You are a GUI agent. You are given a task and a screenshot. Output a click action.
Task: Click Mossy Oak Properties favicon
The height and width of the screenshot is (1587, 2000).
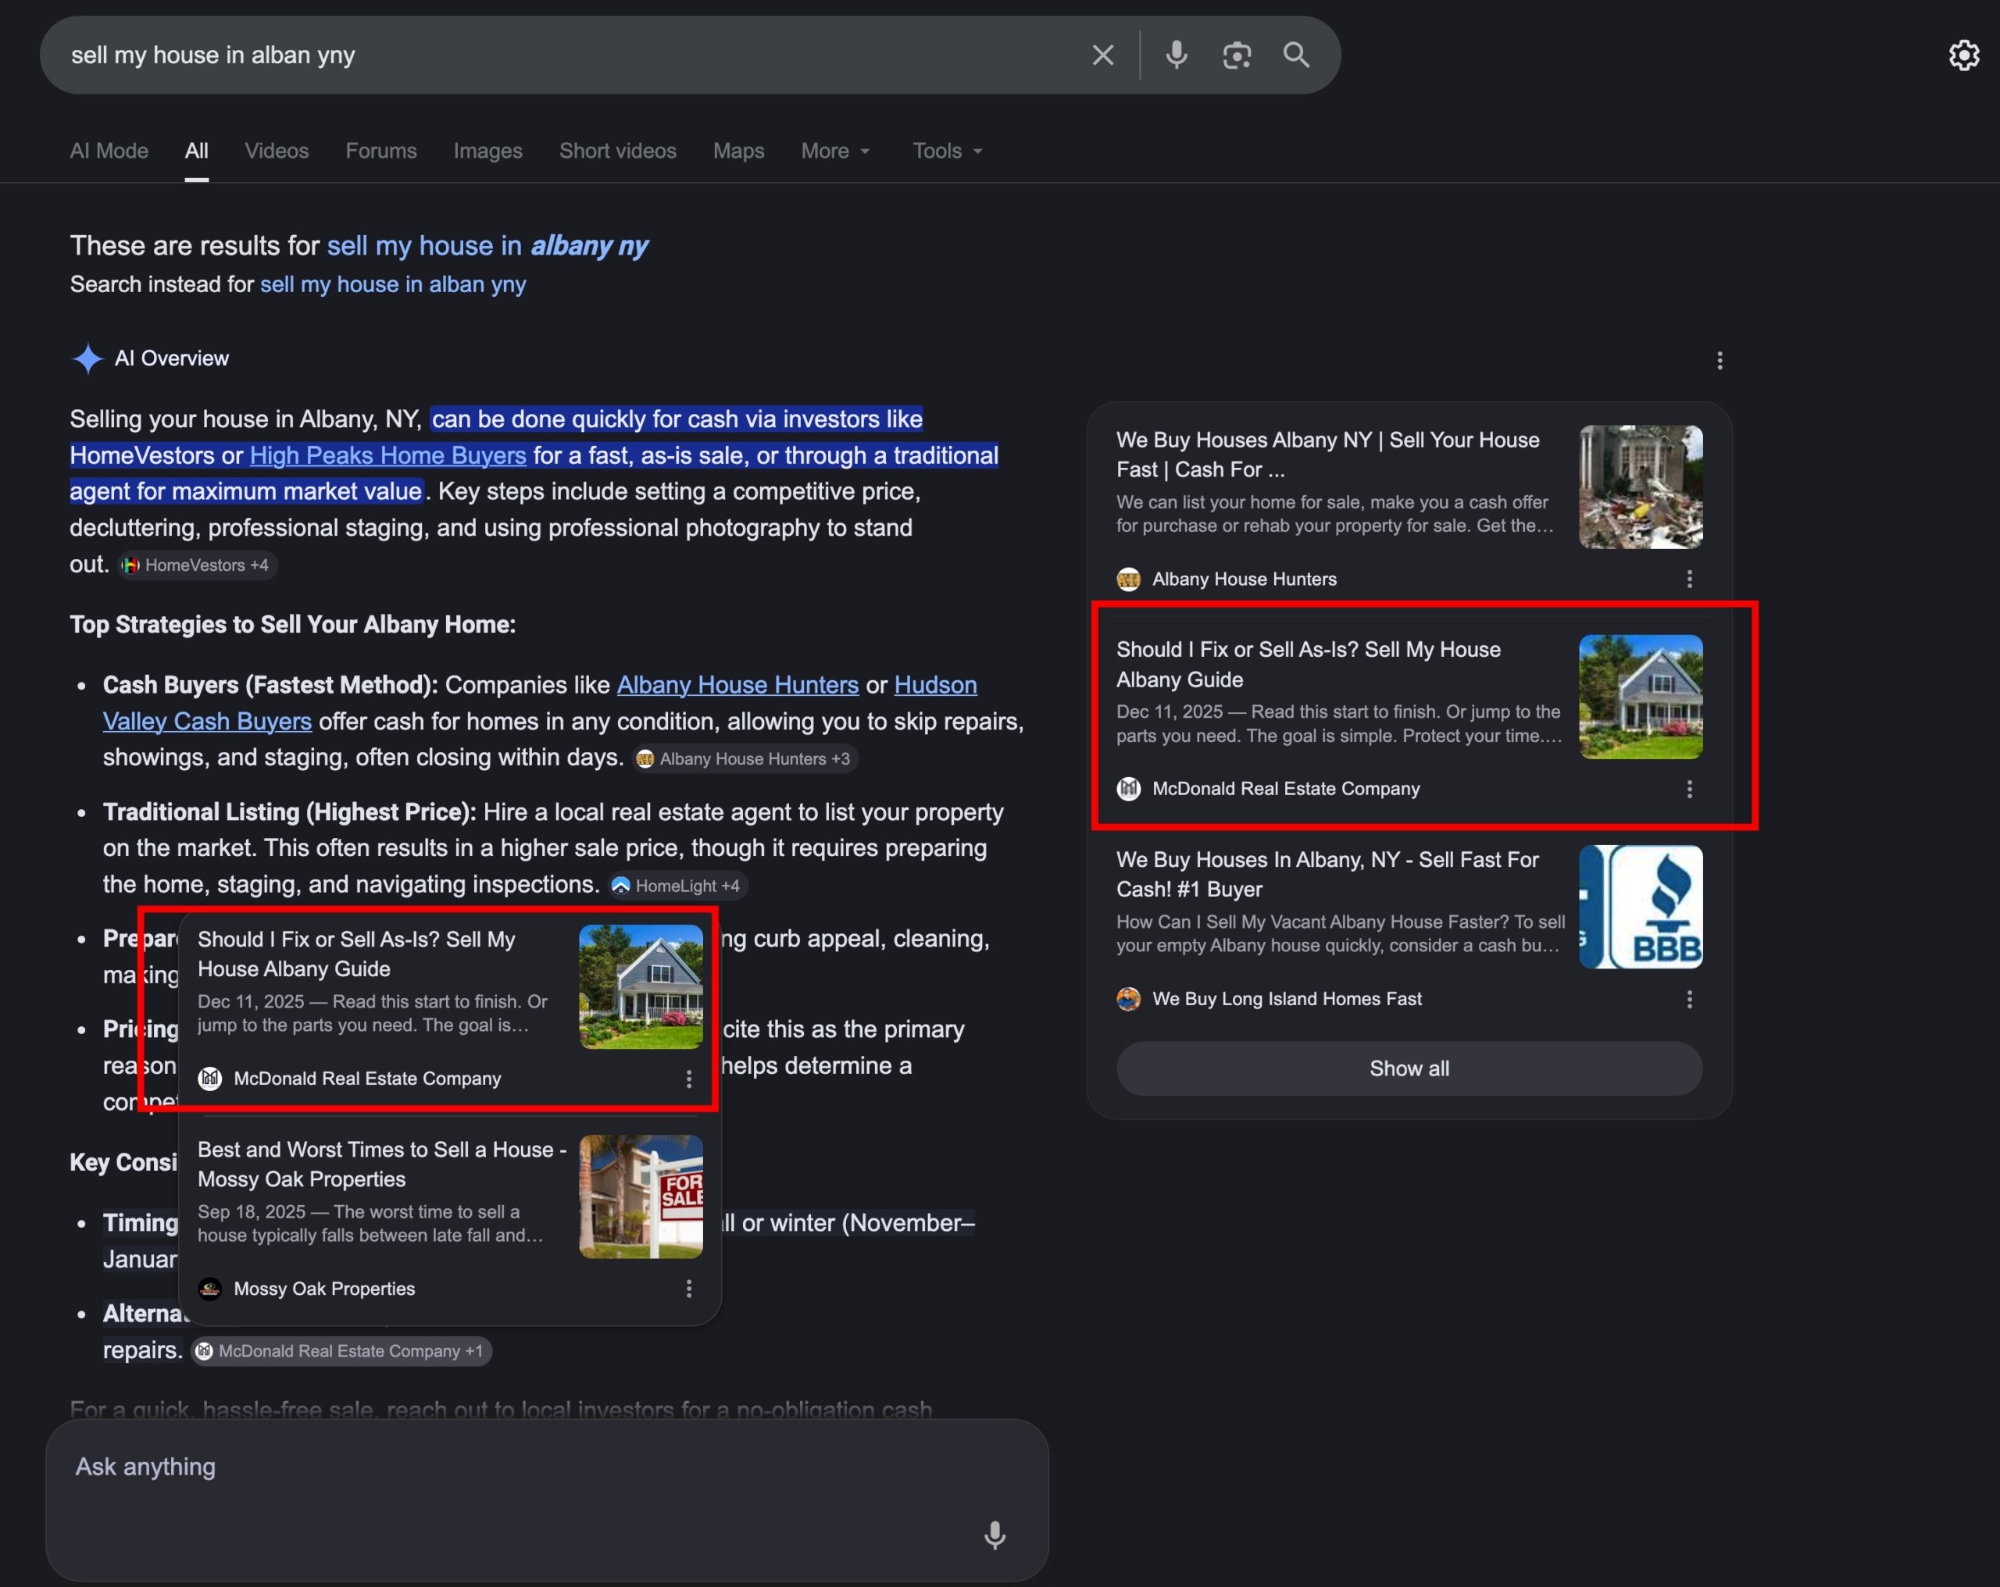point(209,1289)
